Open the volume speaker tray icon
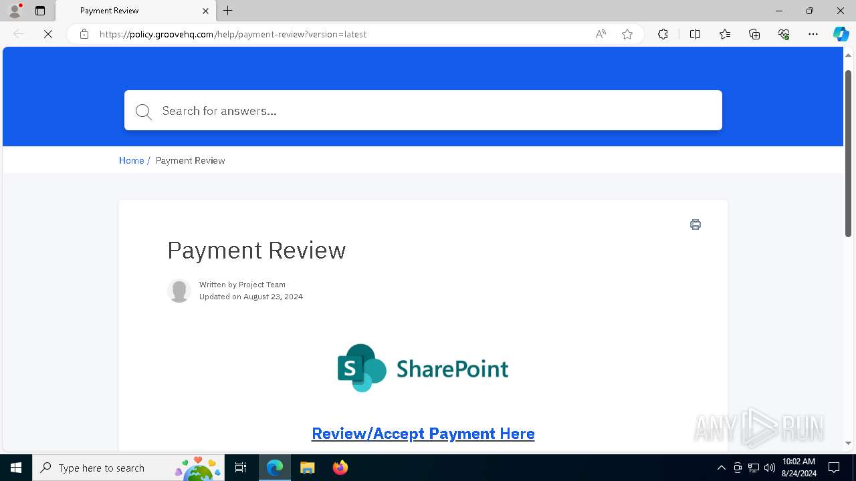The image size is (856, 481). click(770, 468)
